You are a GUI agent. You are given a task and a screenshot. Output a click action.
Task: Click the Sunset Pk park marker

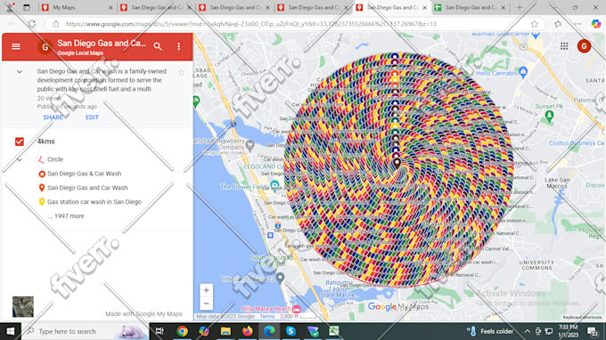549,116
